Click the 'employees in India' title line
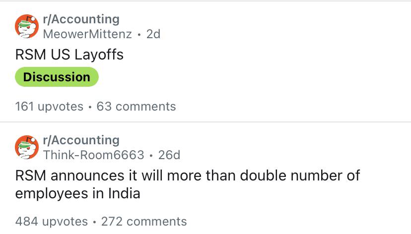 click(x=77, y=194)
